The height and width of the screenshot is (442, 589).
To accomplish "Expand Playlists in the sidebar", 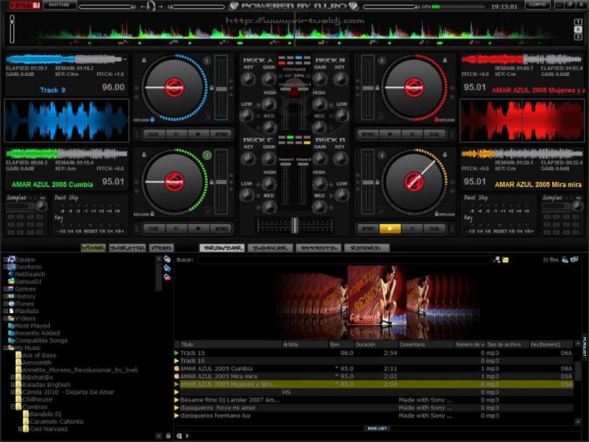I will pos(5,311).
